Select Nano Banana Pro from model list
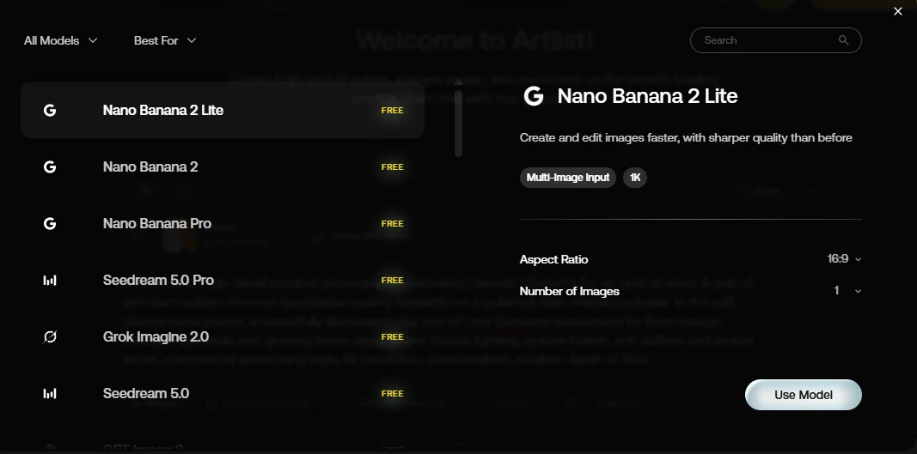 pos(223,223)
